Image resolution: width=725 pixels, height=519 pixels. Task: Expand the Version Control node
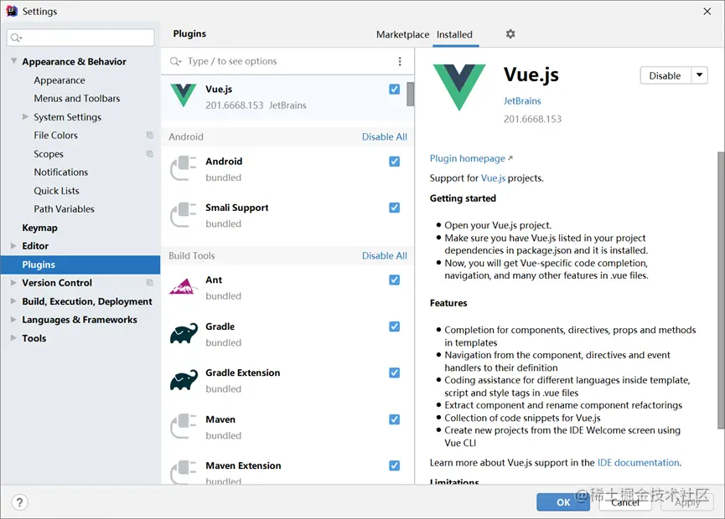13,283
